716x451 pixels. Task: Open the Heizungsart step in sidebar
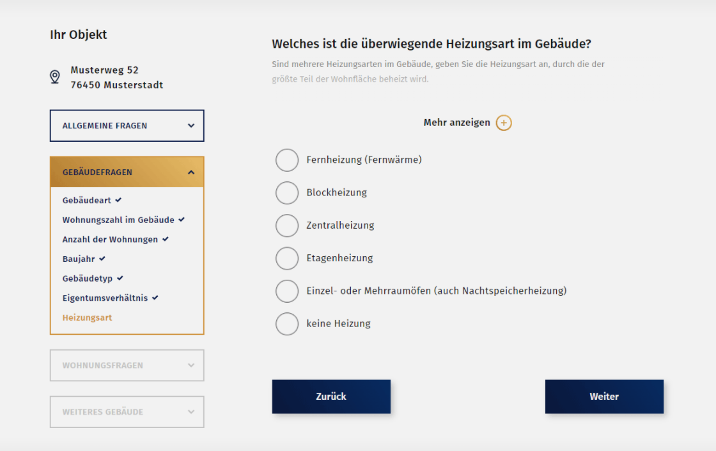point(87,317)
